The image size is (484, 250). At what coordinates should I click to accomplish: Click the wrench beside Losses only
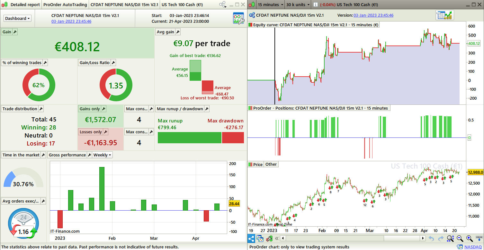(105, 132)
